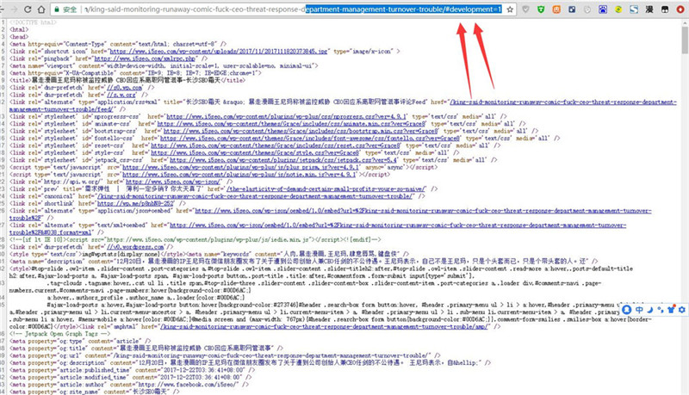Toggle the 中 Chinese input mode

point(639,310)
